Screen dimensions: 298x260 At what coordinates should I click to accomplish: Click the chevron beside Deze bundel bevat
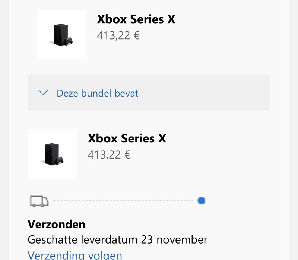pyautogui.click(x=43, y=93)
